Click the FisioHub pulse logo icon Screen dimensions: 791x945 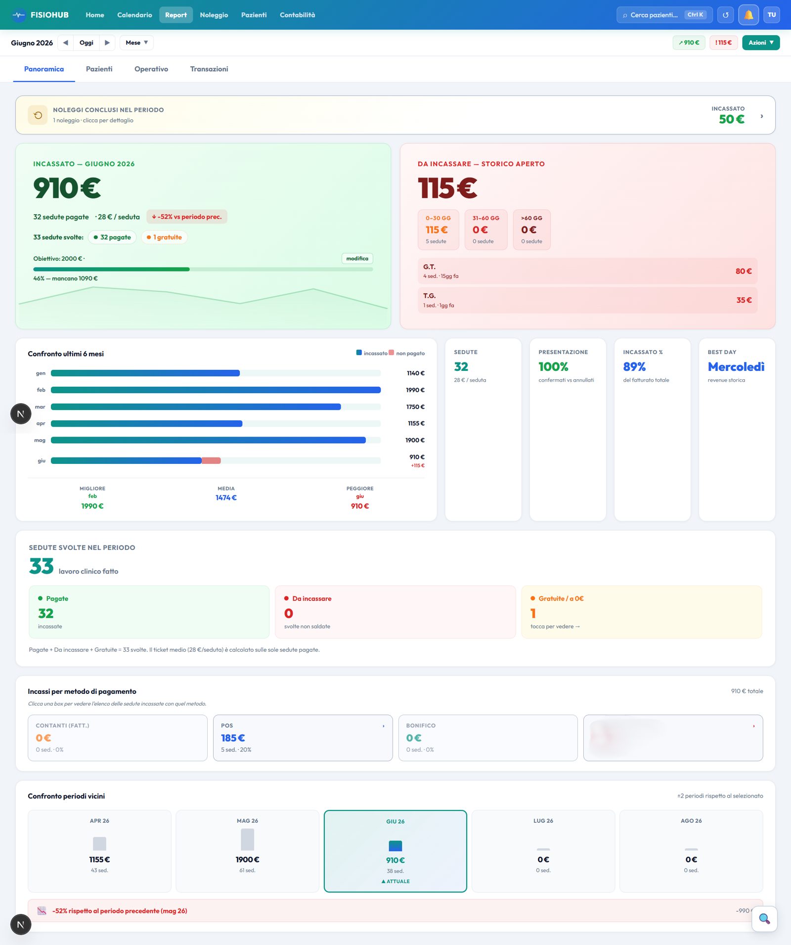pyautogui.click(x=19, y=15)
